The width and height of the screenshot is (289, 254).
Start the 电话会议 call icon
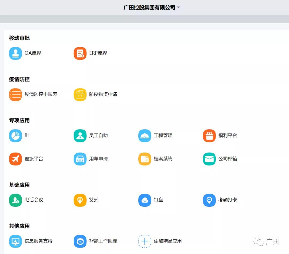(x=16, y=200)
